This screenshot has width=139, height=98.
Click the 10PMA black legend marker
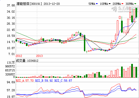tap(110, 4)
